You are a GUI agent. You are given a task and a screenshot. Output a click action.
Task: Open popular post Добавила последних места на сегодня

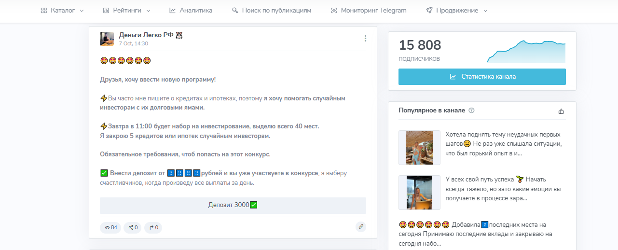click(476, 234)
